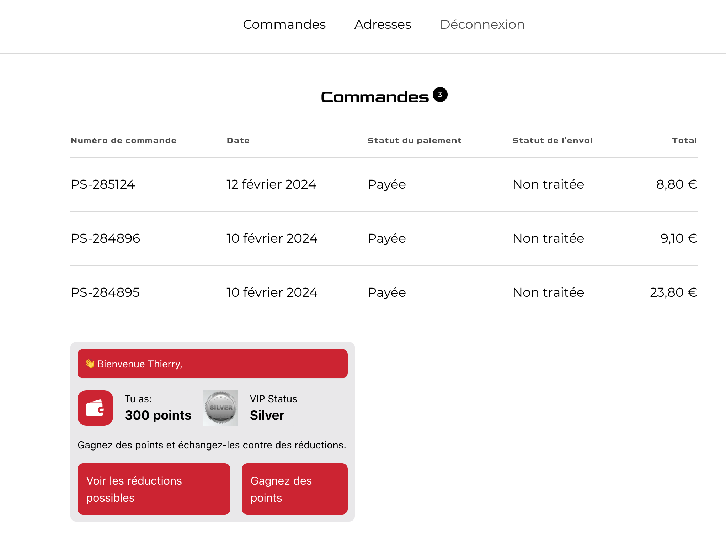
Task: Click the Déconnexion link
Action: coord(482,25)
